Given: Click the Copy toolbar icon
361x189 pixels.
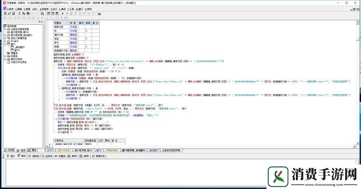Looking at the screenshot, I should (24, 14).
